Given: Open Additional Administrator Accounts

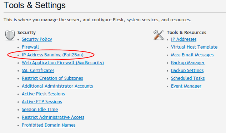Looking at the screenshot, I should (x=57, y=86).
